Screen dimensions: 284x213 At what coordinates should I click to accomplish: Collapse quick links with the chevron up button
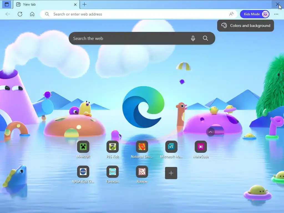[x=211, y=132]
